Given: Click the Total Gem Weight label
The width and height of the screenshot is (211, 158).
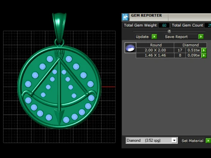Looking at the screenshot, I should [x=140, y=25].
